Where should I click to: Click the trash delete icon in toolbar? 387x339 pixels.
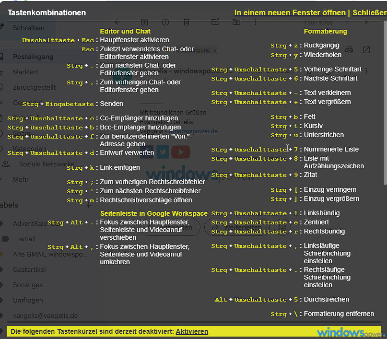click(187, 22)
